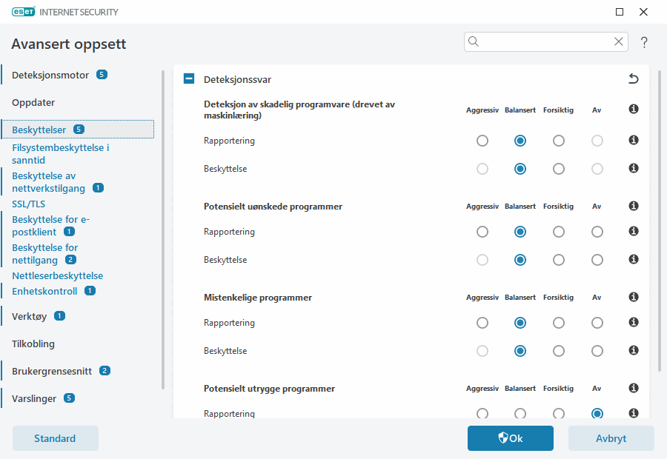This screenshot has width=667, height=459.
Task: Open Brukergrensesnitt settings category
Action: [x=52, y=371]
